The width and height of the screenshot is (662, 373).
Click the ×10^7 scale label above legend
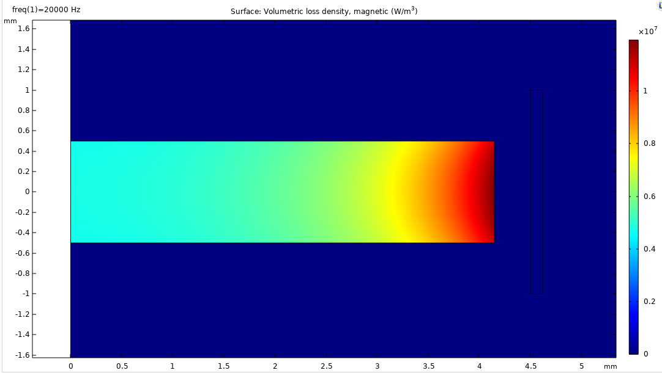647,31
